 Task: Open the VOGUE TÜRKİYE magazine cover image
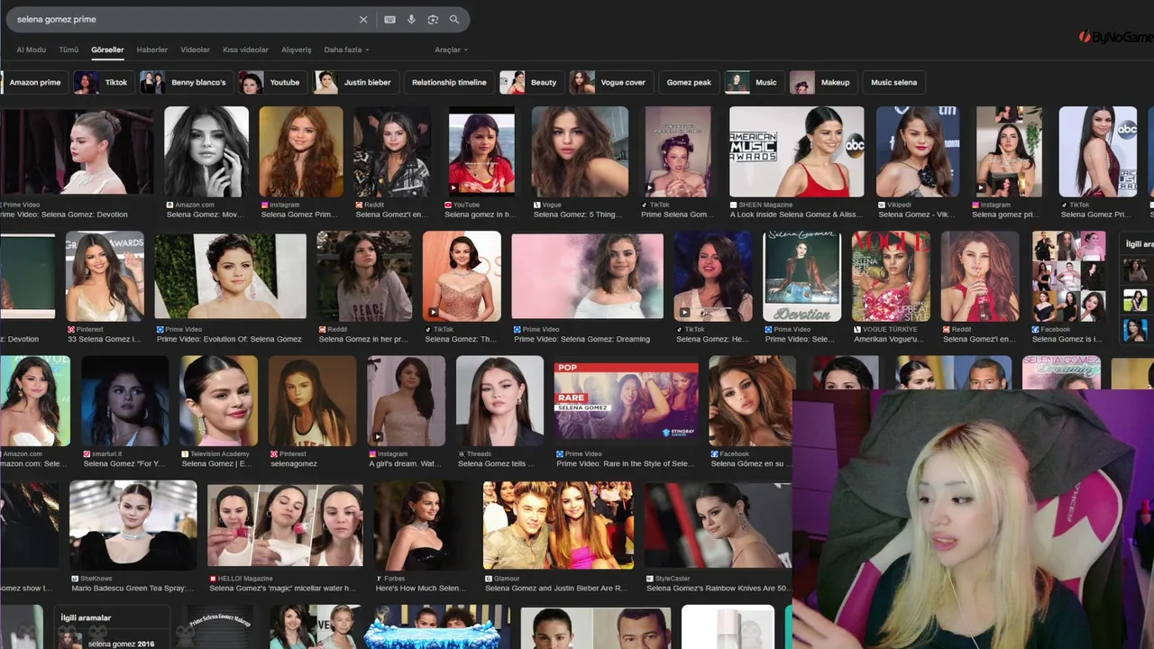pyautogui.click(x=891, y=276)
